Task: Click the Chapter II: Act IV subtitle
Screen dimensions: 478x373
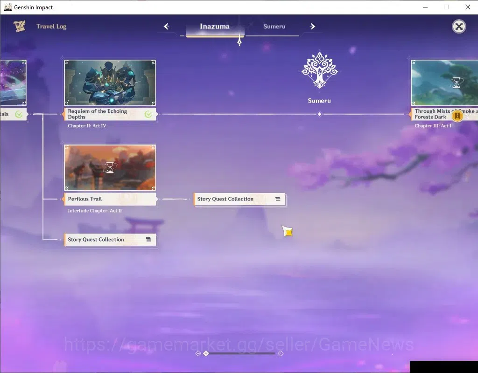Action: coord(87,126)
